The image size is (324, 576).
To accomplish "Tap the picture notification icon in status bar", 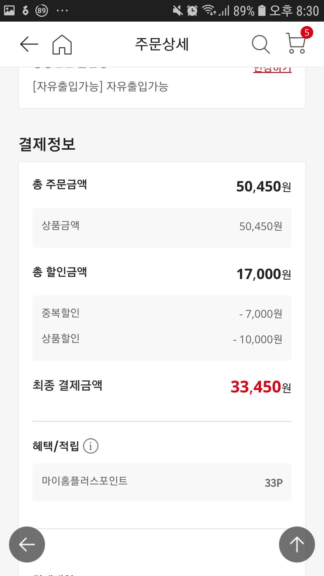I will coord(9,10).
